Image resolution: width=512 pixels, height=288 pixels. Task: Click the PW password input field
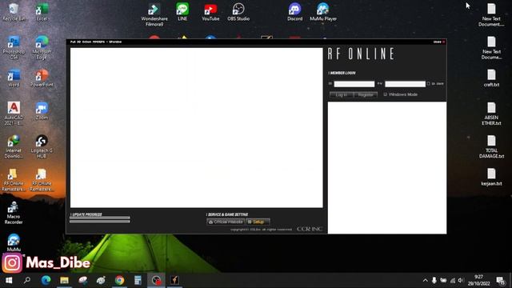tap(406, 84)
